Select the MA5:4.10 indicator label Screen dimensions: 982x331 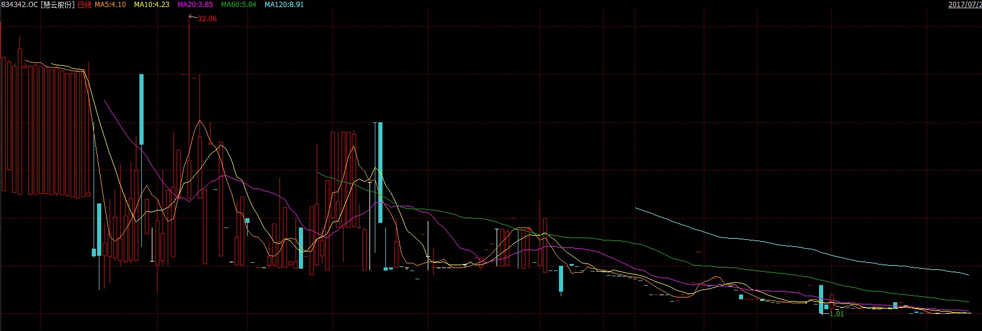(x=110, y=5)
